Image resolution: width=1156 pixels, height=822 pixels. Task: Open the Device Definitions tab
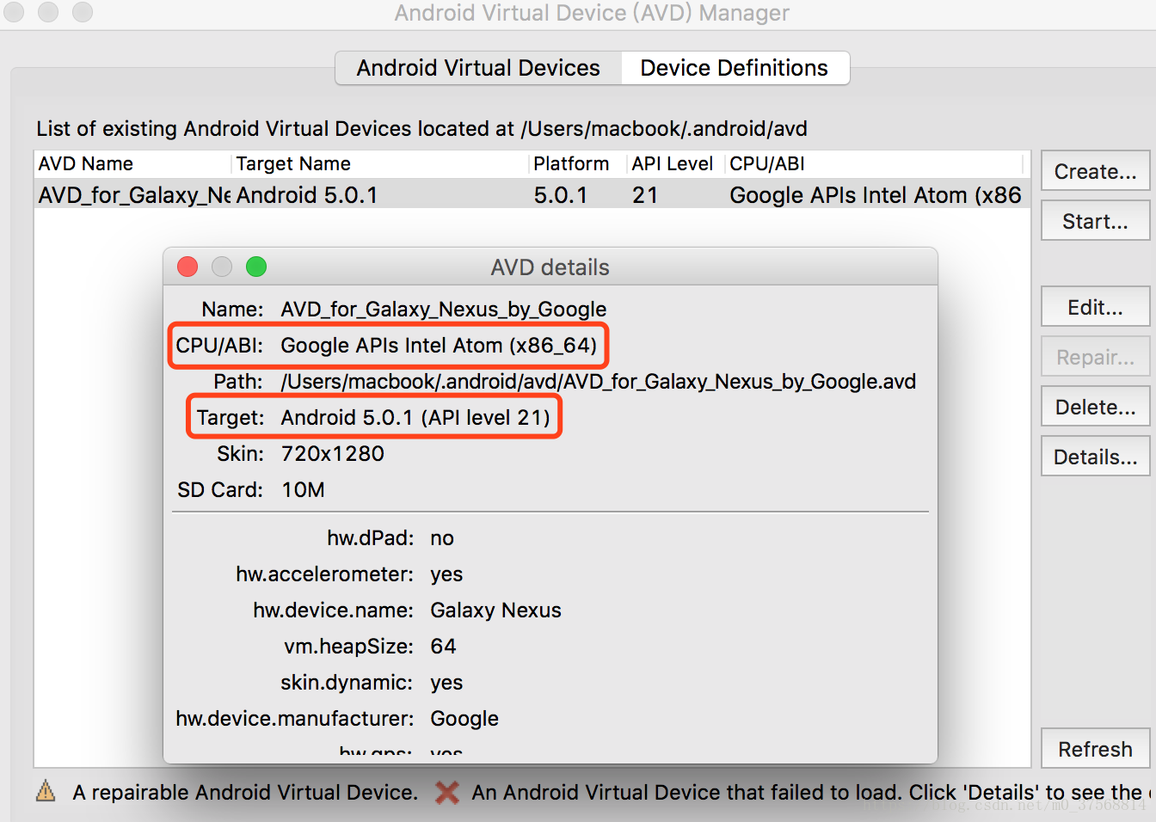(x=735, y=68)
